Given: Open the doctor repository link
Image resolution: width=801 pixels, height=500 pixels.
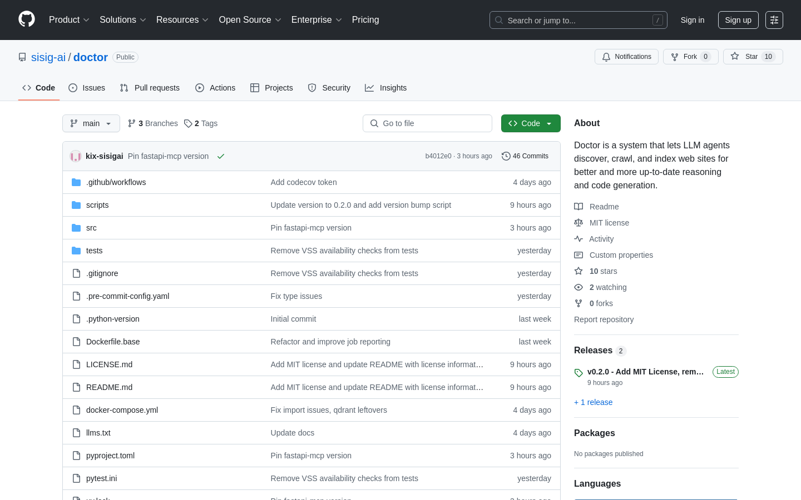Looking at the screenshot, I should (x=91, y=57).
